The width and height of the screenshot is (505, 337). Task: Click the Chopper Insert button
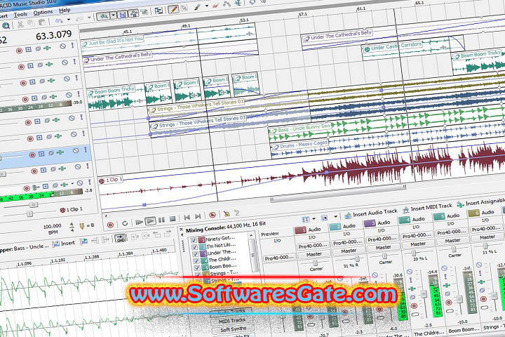click(x=63, y=244)
